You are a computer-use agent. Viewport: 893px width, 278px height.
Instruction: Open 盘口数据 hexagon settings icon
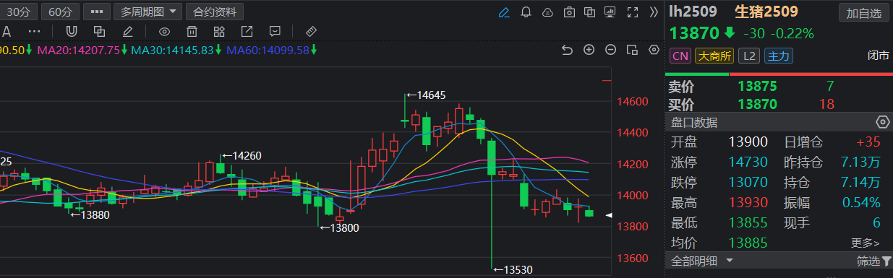(x=882, y=121)
